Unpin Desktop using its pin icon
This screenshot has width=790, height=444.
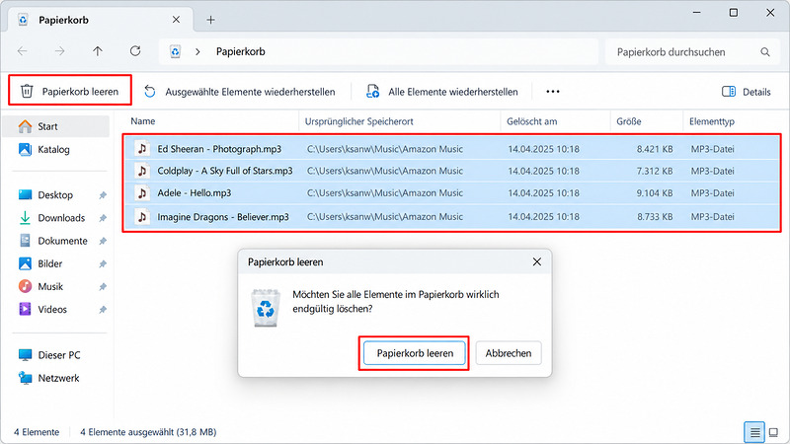coord(103,195)
